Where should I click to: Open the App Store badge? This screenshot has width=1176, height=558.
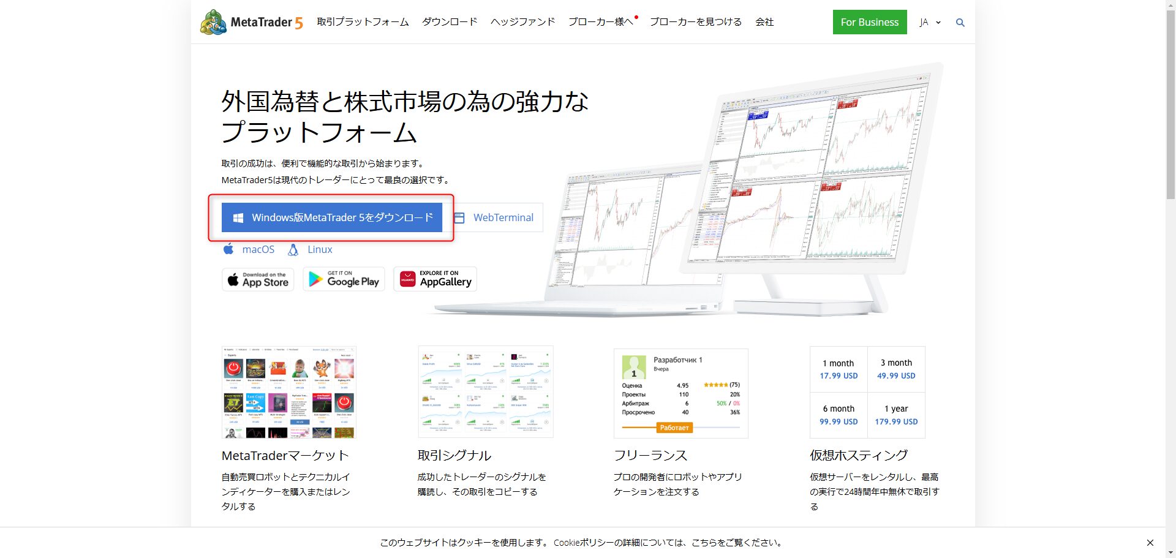pyautogui.click(x=258, y=279)
